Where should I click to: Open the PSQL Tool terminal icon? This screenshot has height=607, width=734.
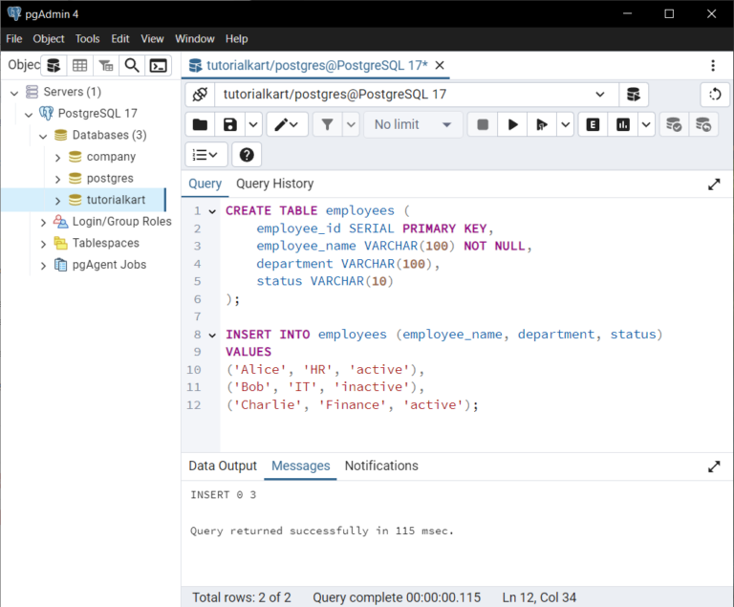coord(159,66)
